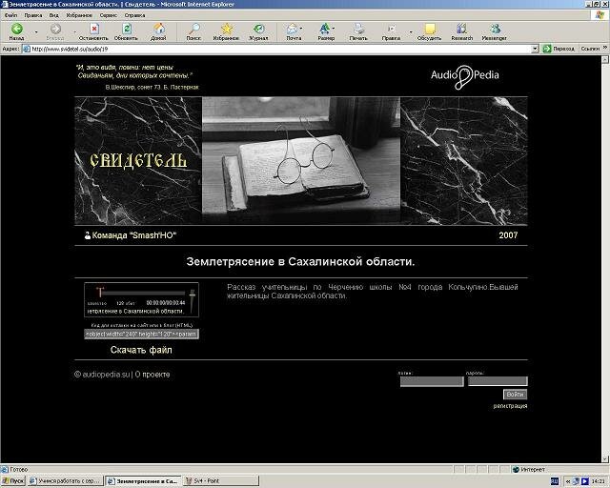Open the audiopedia.su footer link
Image resolution: width=610 pixels, height=488 pixels.
(106, 375)
